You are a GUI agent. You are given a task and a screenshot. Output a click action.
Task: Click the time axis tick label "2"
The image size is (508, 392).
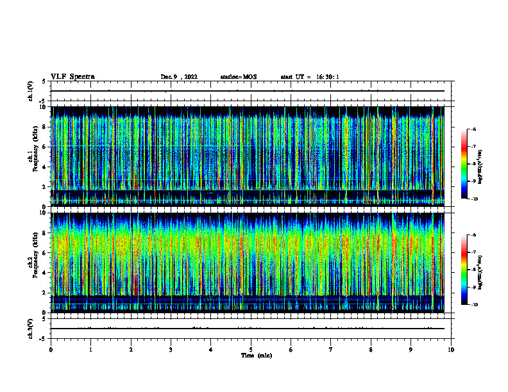tap(131, 350)
